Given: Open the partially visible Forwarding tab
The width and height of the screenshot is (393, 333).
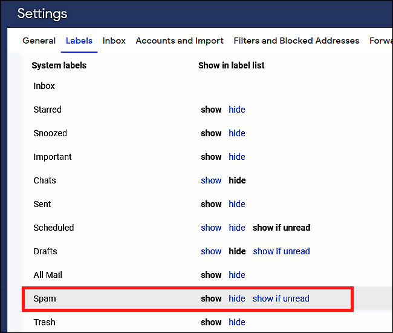Looking at the screenshot, I should click(381, 41).
